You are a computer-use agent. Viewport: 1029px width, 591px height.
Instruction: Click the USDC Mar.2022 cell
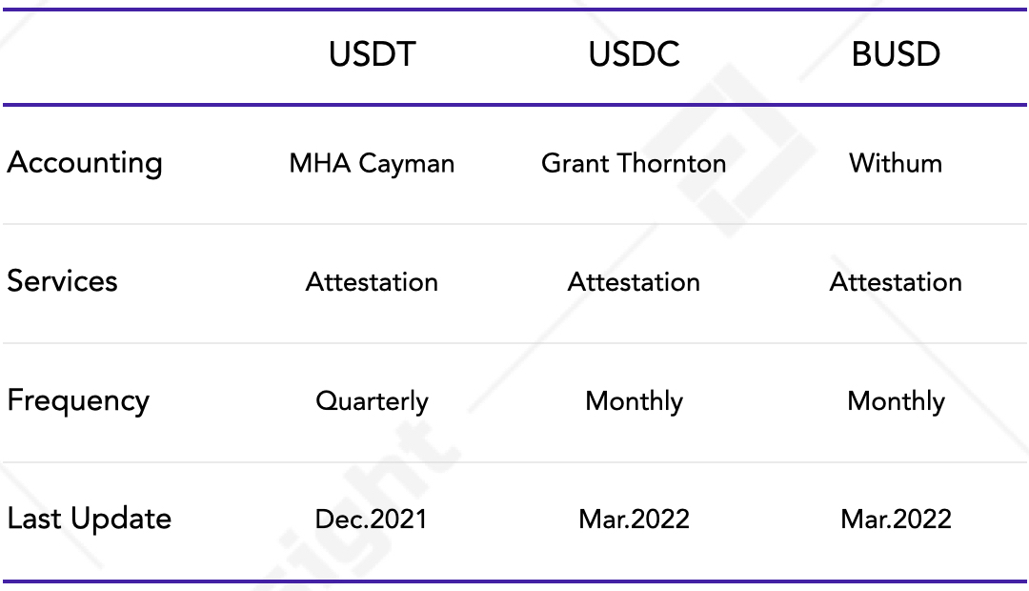[634, 520]
